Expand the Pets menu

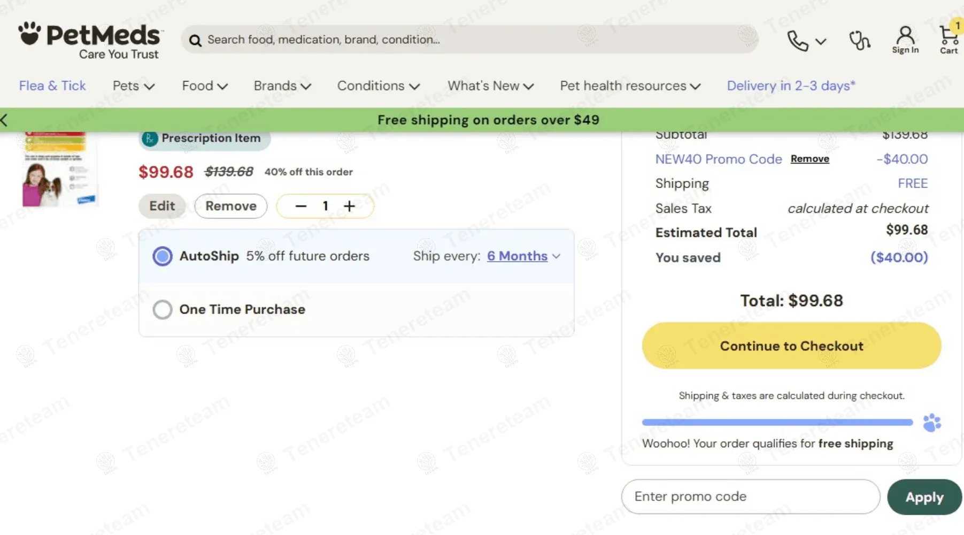133,86
